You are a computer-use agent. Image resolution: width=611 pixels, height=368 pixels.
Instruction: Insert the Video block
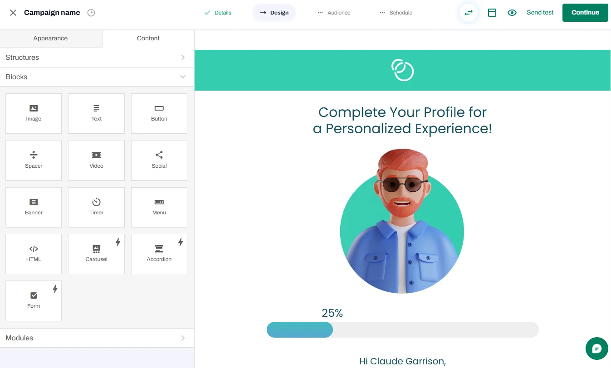coord(96,160)
